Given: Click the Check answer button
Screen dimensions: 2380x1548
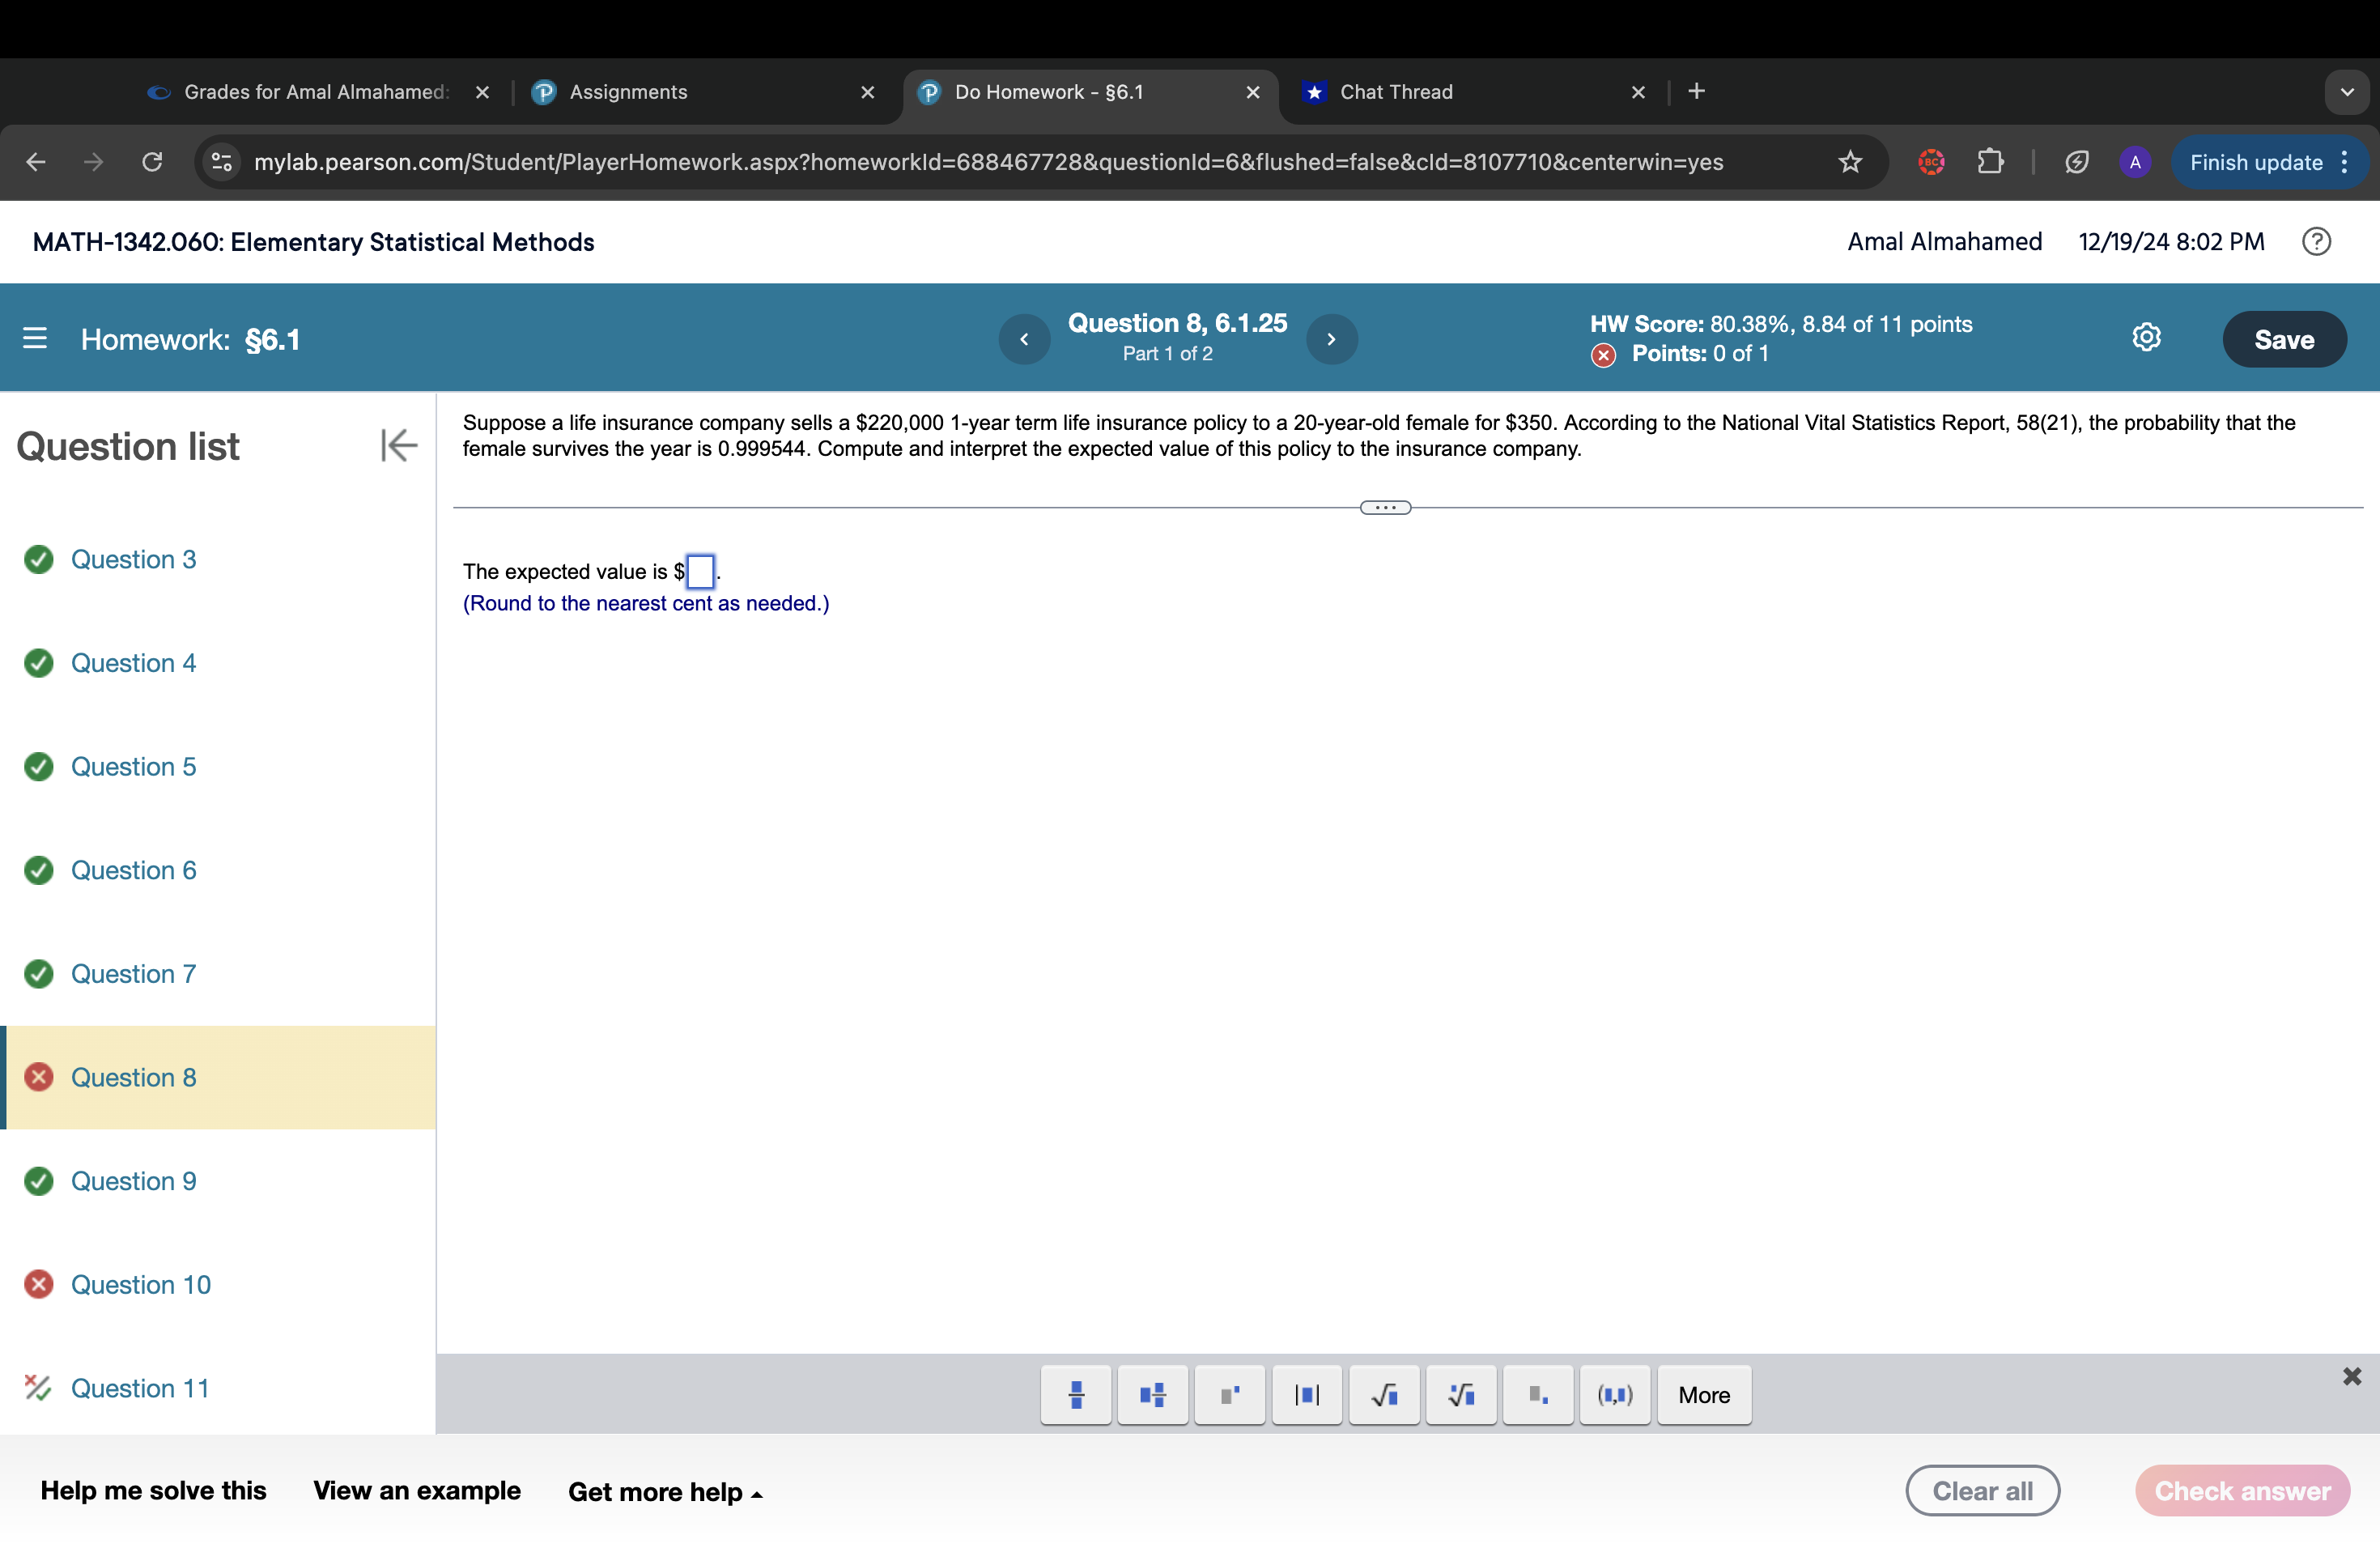Looking at the screenshot, I should click(x=2241, y=1490).
